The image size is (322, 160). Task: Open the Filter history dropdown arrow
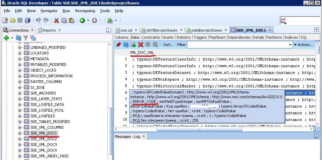point(290,45)
